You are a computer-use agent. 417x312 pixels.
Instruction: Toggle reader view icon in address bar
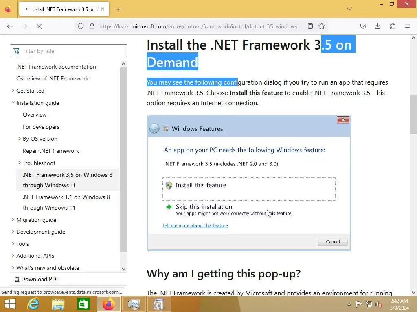(x=310, y=26)
